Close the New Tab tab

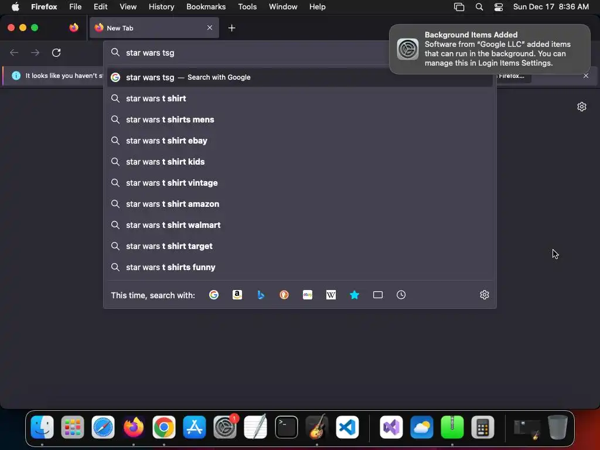210,28
